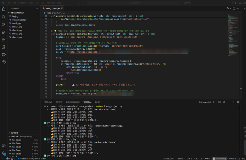This screenshot has width=246, height=160.
Task: Click the powershell terminal label
Action: click(205, 102)
